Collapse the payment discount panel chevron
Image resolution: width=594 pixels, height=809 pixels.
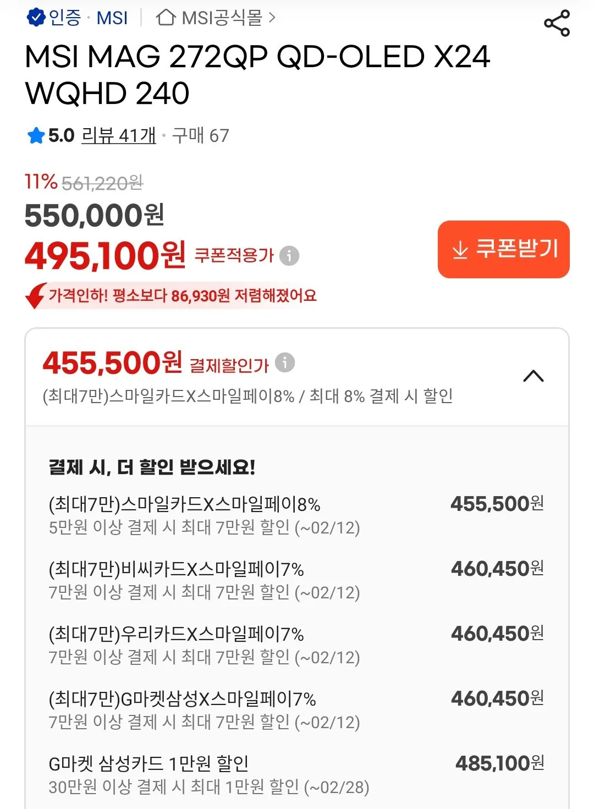533,376
